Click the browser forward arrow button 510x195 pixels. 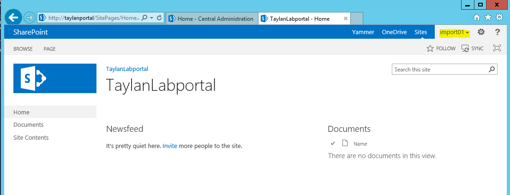[29, 18]
